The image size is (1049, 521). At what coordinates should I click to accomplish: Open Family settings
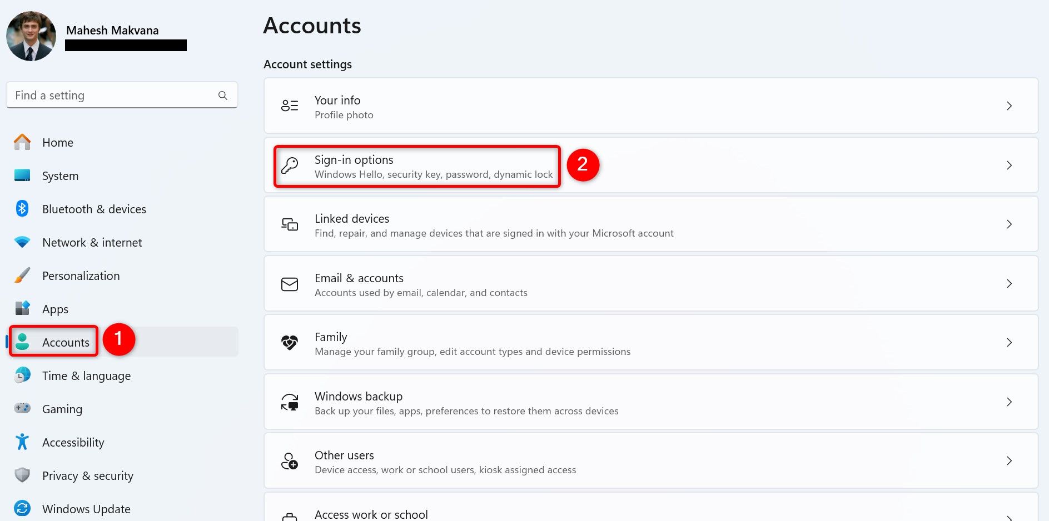(473, 343)
